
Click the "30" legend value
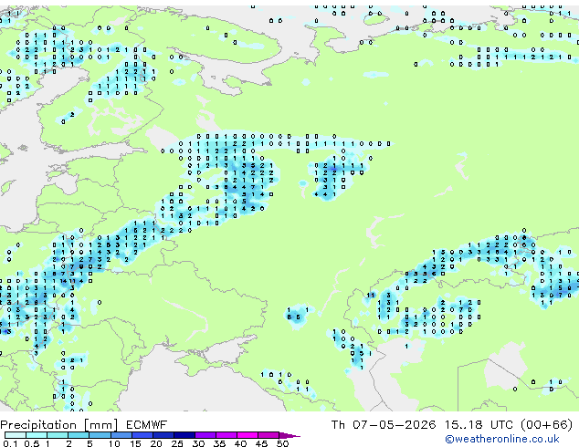coord(198,443)
